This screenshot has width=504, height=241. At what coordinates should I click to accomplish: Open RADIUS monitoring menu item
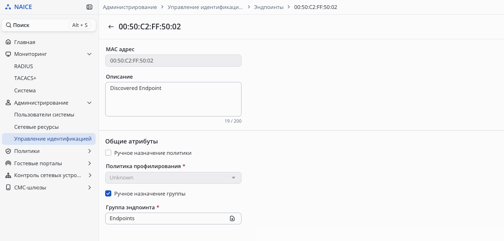click(24, 66)
